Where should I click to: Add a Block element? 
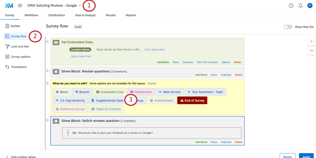[62, 92]
